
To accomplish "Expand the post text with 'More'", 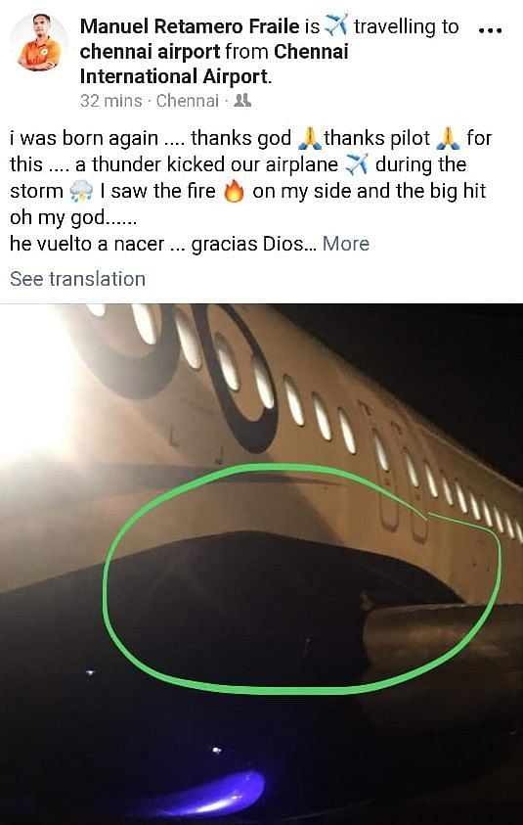I will (345, 244).
